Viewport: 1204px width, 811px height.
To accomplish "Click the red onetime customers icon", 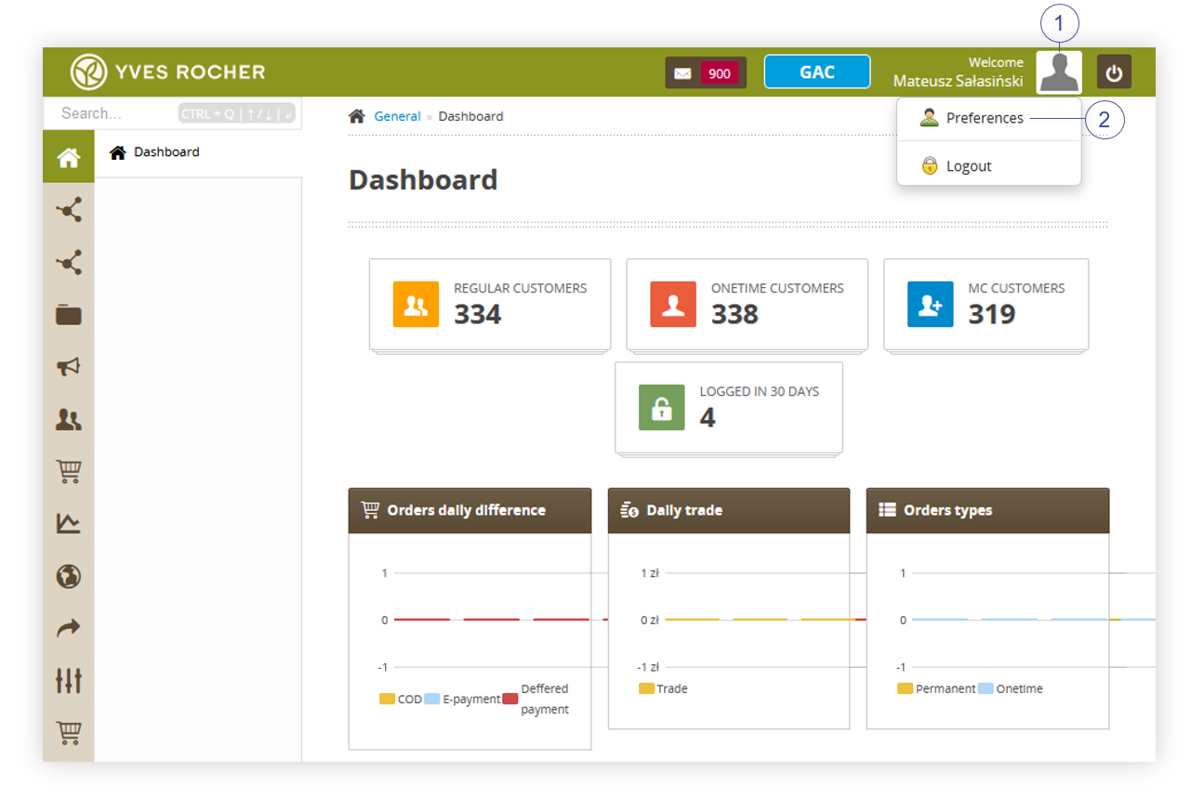I will (673, 305).
